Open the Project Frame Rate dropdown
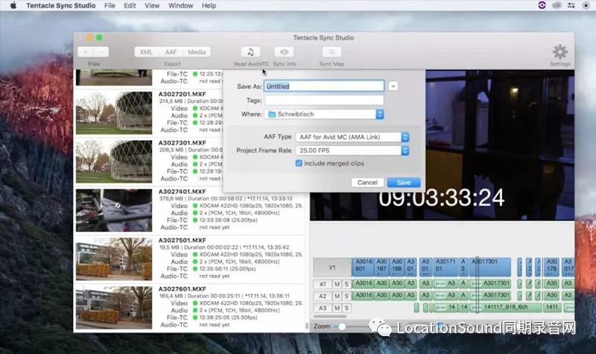596x354 pixels. pos(352,151)
